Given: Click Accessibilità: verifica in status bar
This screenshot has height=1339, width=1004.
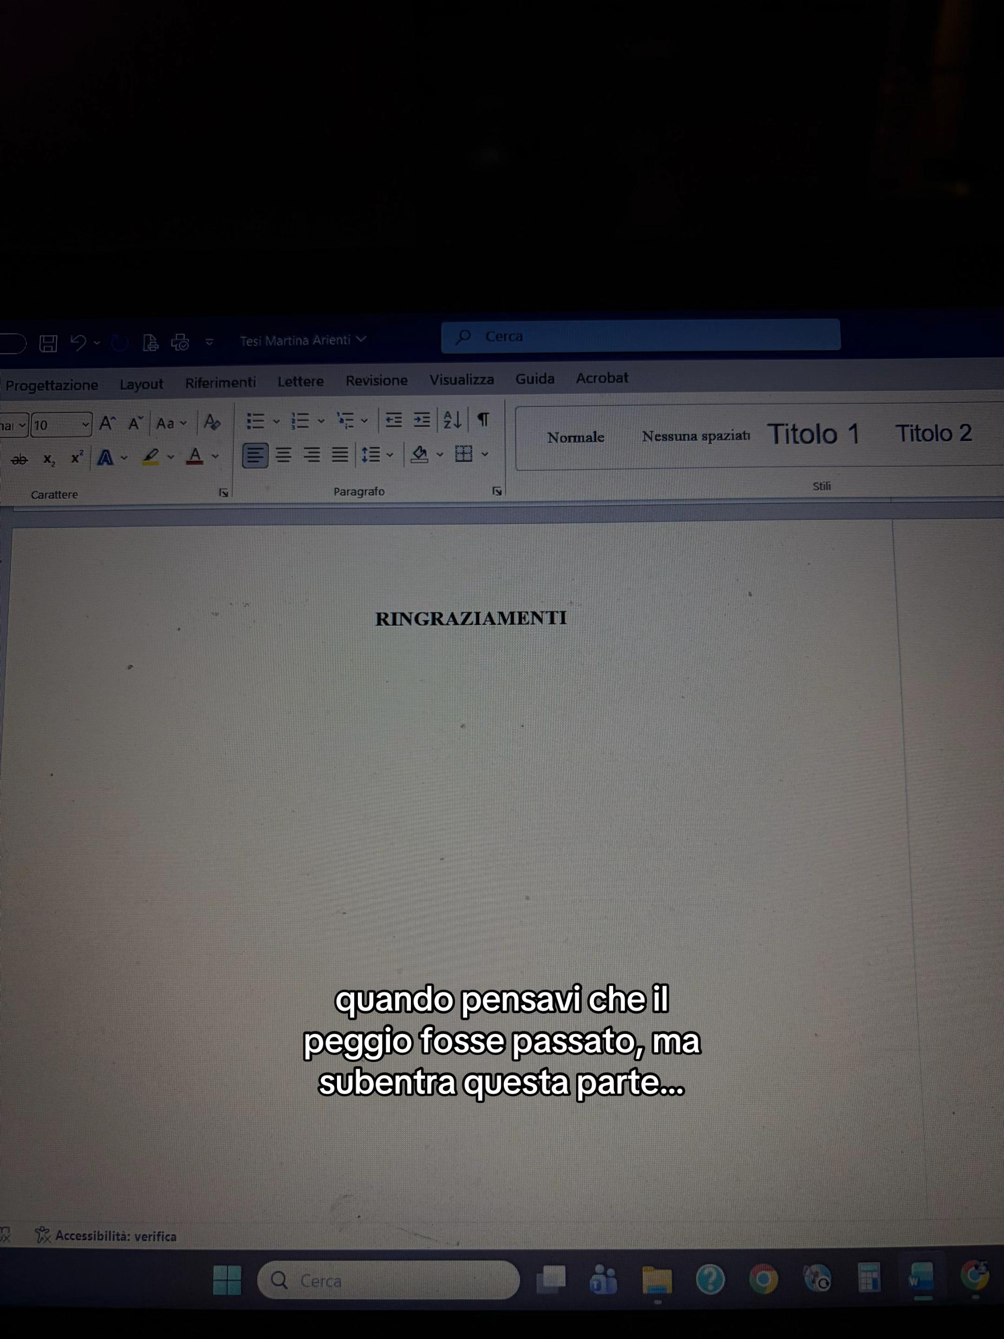Looking at the screenshot, I should (106, 1236).
